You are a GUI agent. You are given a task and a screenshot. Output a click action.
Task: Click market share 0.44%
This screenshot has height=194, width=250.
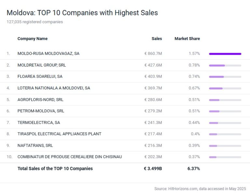click(194, 123)
